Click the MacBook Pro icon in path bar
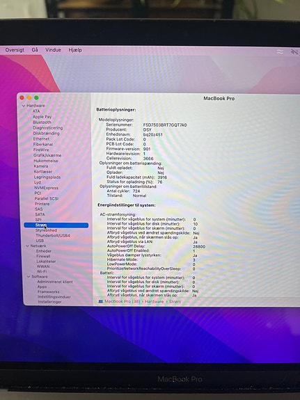This screenshot has width=300, height=400. point(101,301)
